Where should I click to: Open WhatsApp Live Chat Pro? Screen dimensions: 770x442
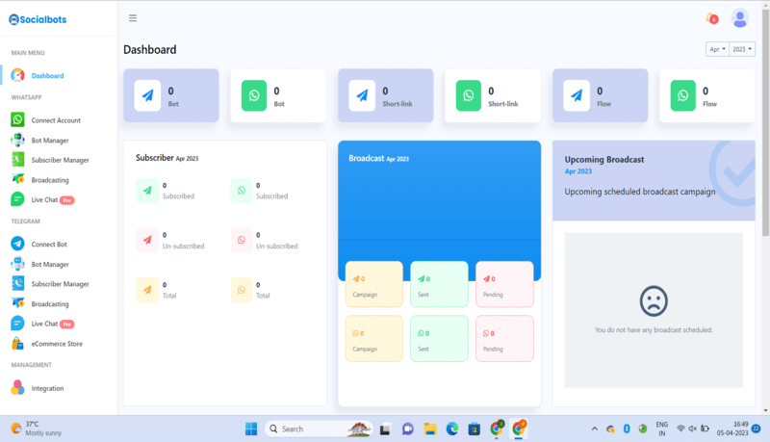(53, 200)
